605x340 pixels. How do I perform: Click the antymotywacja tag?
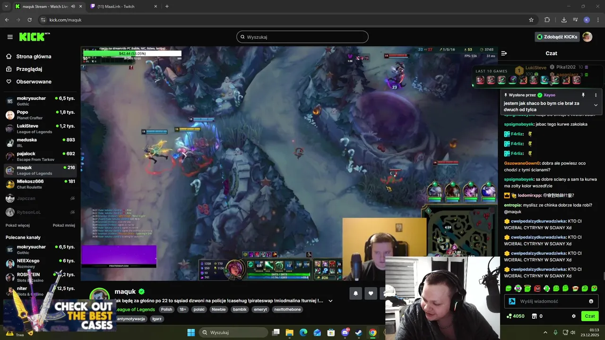[x=131, y=319]
